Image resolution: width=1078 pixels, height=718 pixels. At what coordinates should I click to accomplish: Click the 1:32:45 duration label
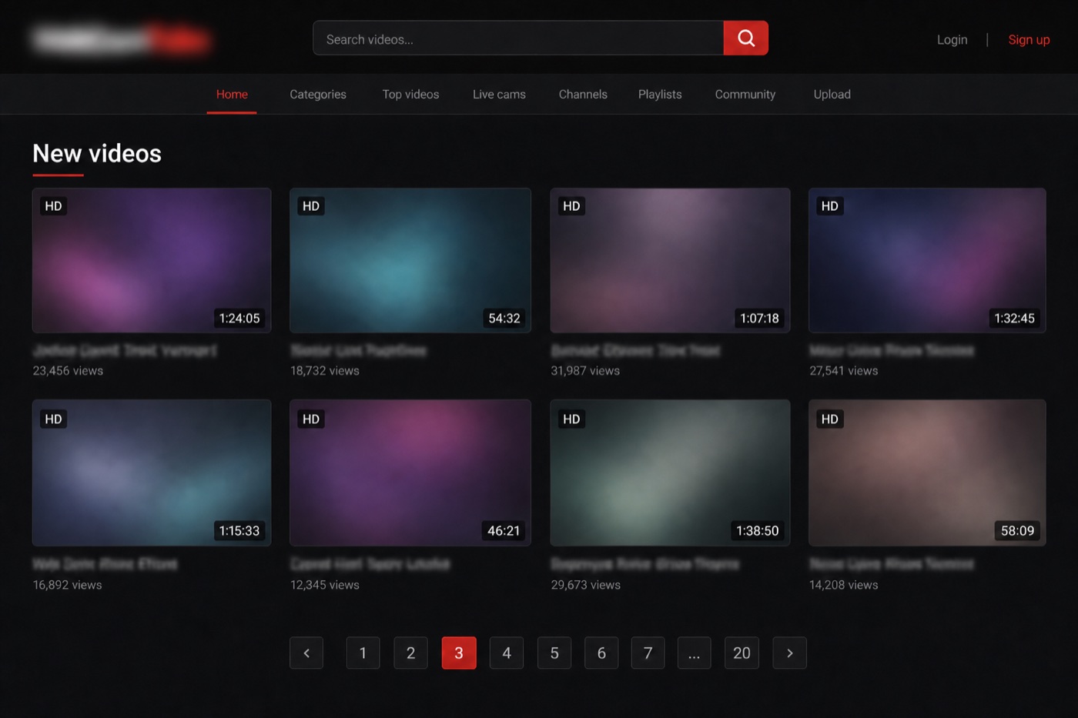coord(1014,318)
